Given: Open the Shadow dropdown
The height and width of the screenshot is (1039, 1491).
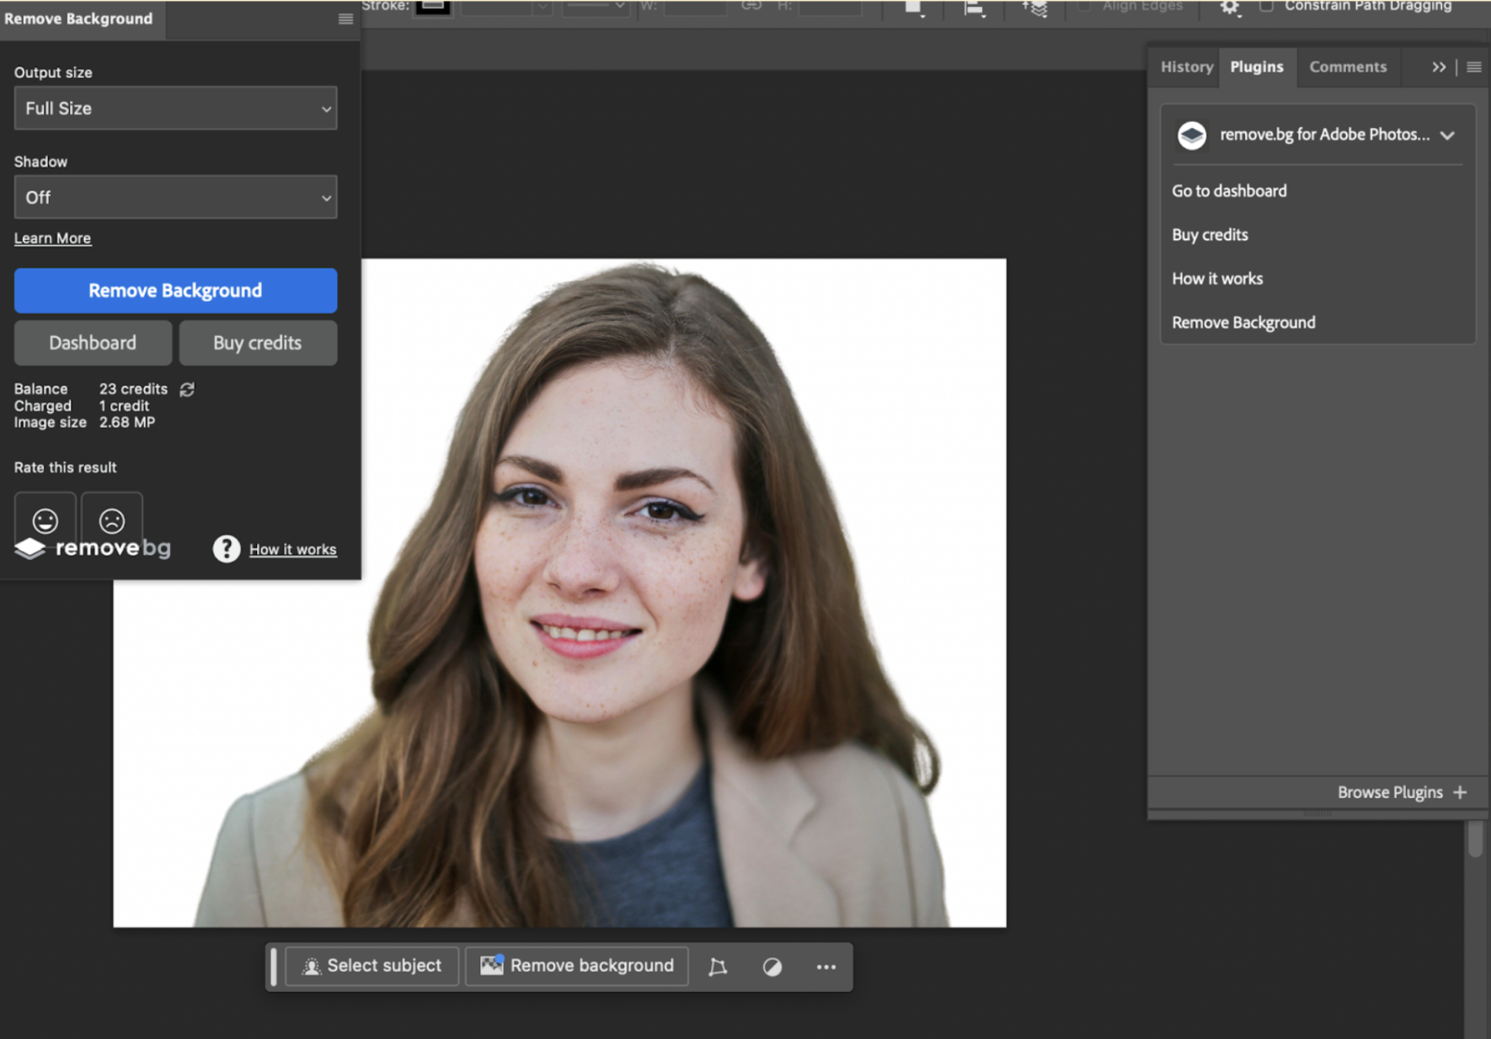Looking at the screenshot, I should 174,197.
